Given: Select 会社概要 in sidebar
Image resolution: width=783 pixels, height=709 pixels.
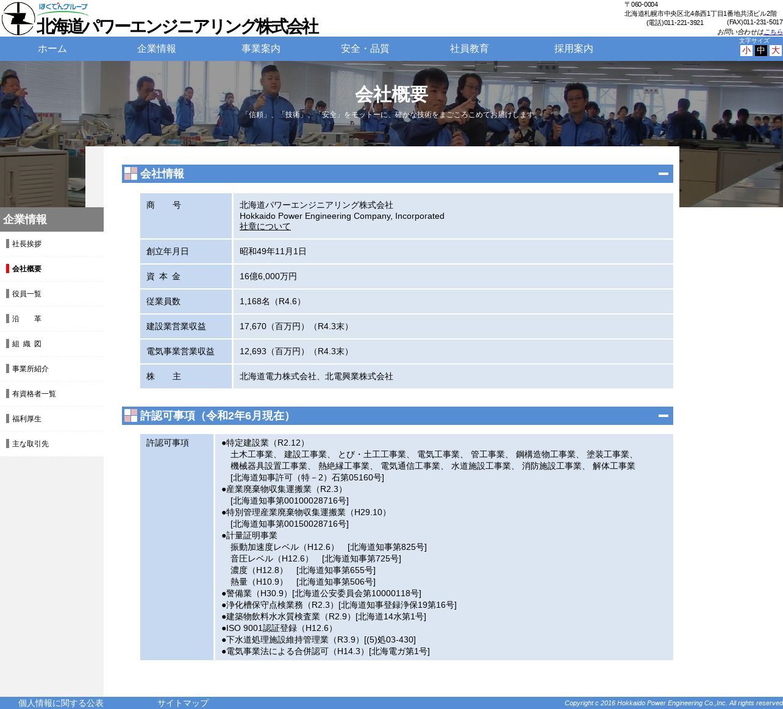Looking at the screenshot, I should (27, 269).
